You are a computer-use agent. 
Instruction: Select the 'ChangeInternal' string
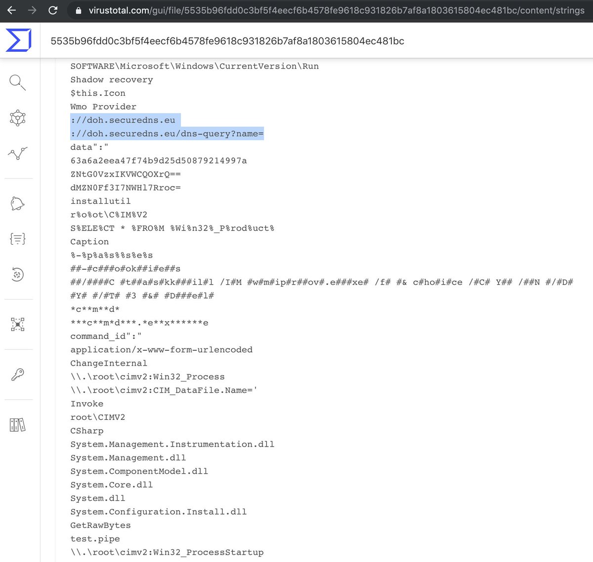click(109, 363)
